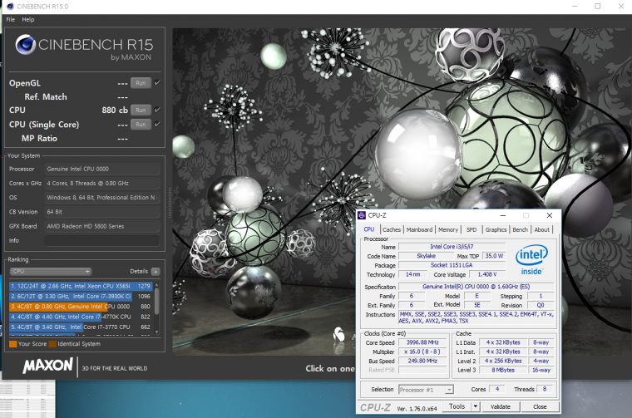Run the CPU Single Core benchmark

pos(141,124)
